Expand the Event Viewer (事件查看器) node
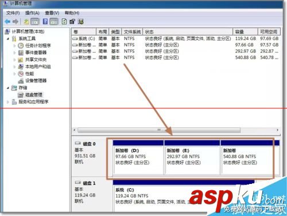Image resolution: width=287 pixels, height=216 pixels. point(14,53)
